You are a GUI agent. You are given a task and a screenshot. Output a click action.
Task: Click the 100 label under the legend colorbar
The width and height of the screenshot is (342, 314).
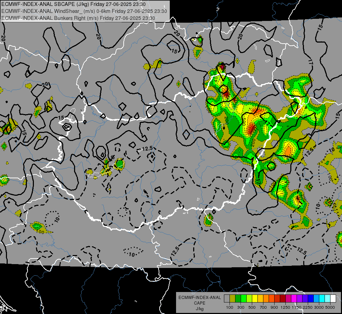(230, 307)
